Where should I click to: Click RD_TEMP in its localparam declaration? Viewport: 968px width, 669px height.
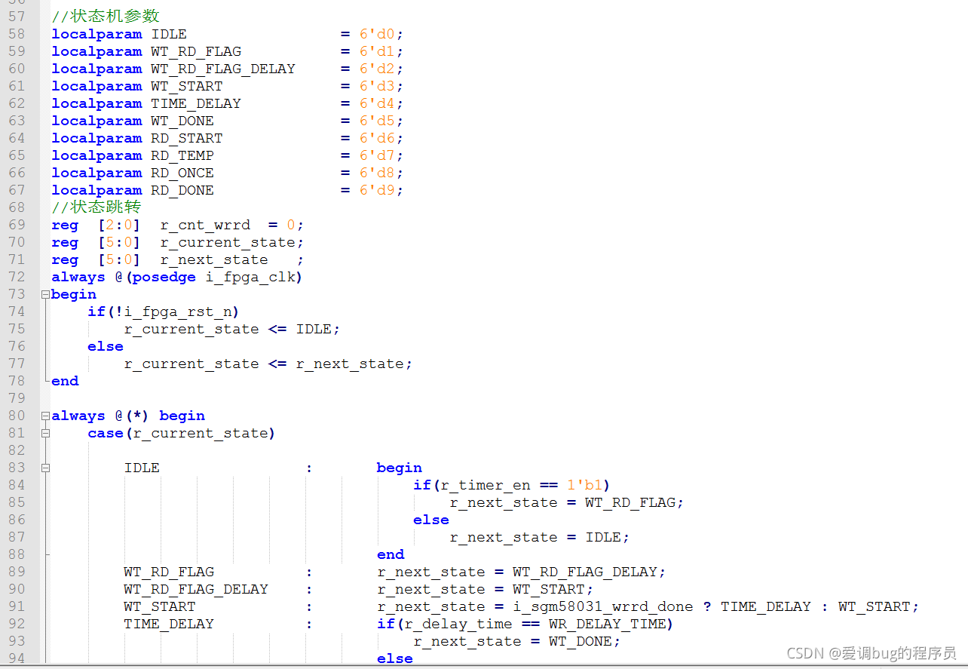coord(182,155)
